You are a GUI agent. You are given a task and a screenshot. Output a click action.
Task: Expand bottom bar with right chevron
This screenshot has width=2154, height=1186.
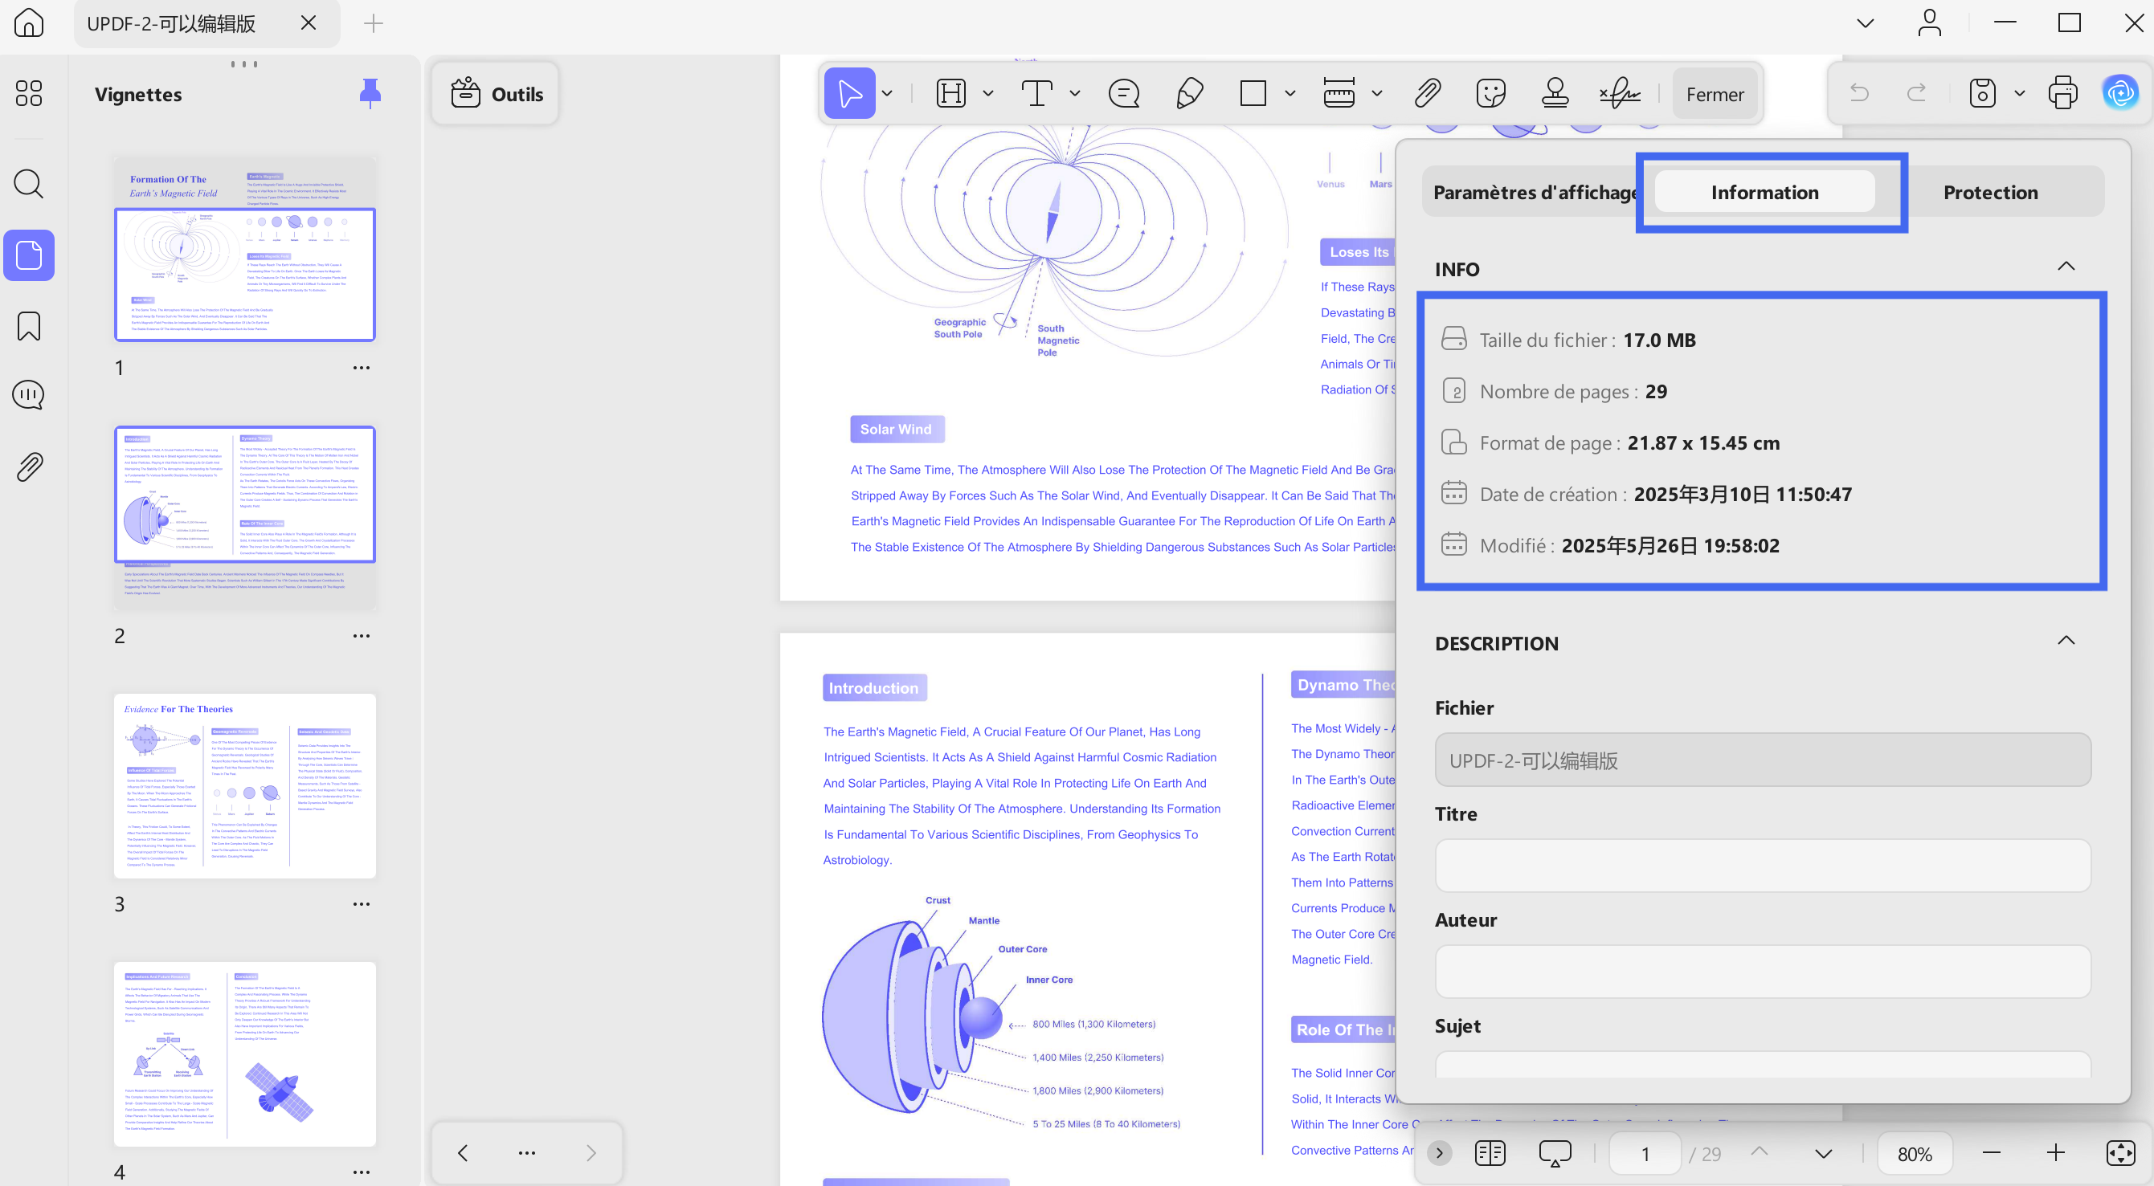(x=1439, y=1153)
